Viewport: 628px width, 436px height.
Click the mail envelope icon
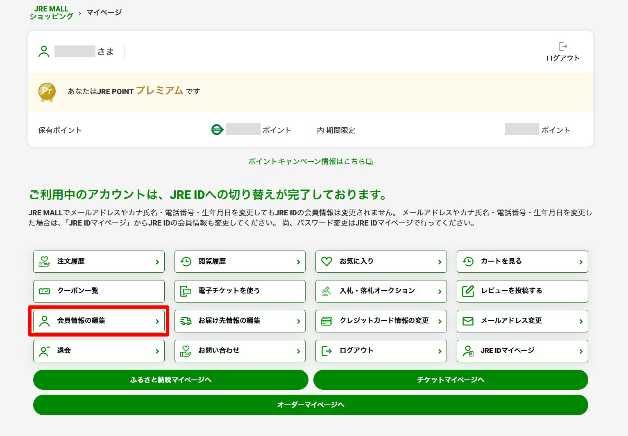pos(468,321)
